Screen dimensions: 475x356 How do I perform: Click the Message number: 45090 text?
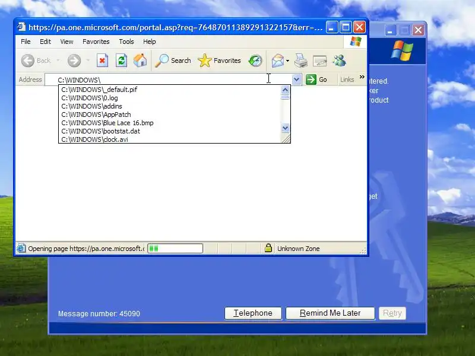pyautogui.click(x=99, y=314)
